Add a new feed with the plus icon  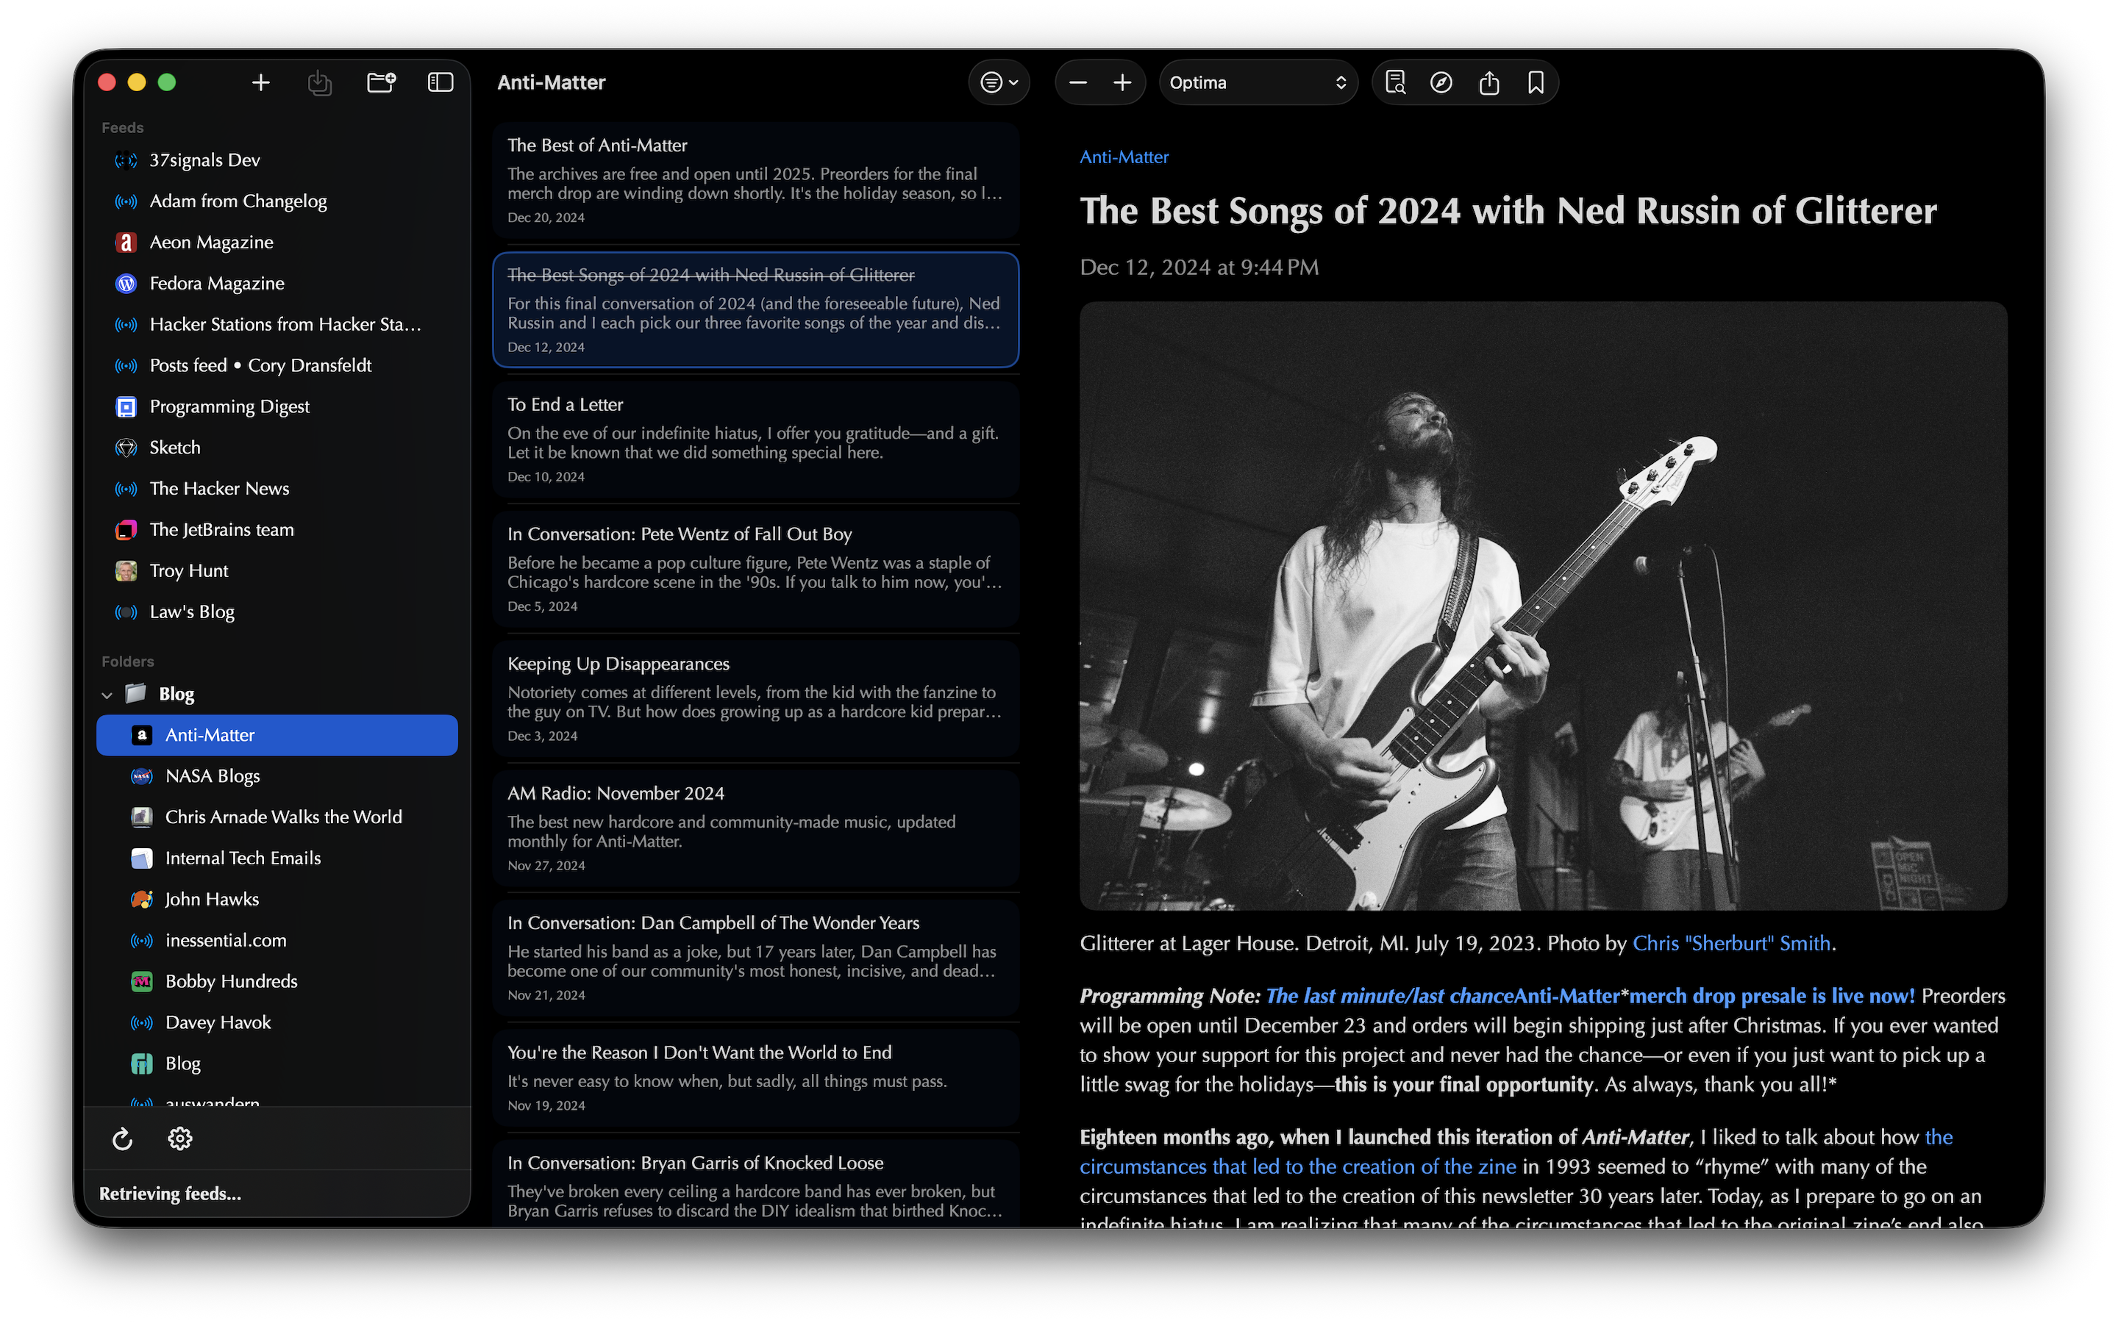pyautogui.click(x=261, y=82)
